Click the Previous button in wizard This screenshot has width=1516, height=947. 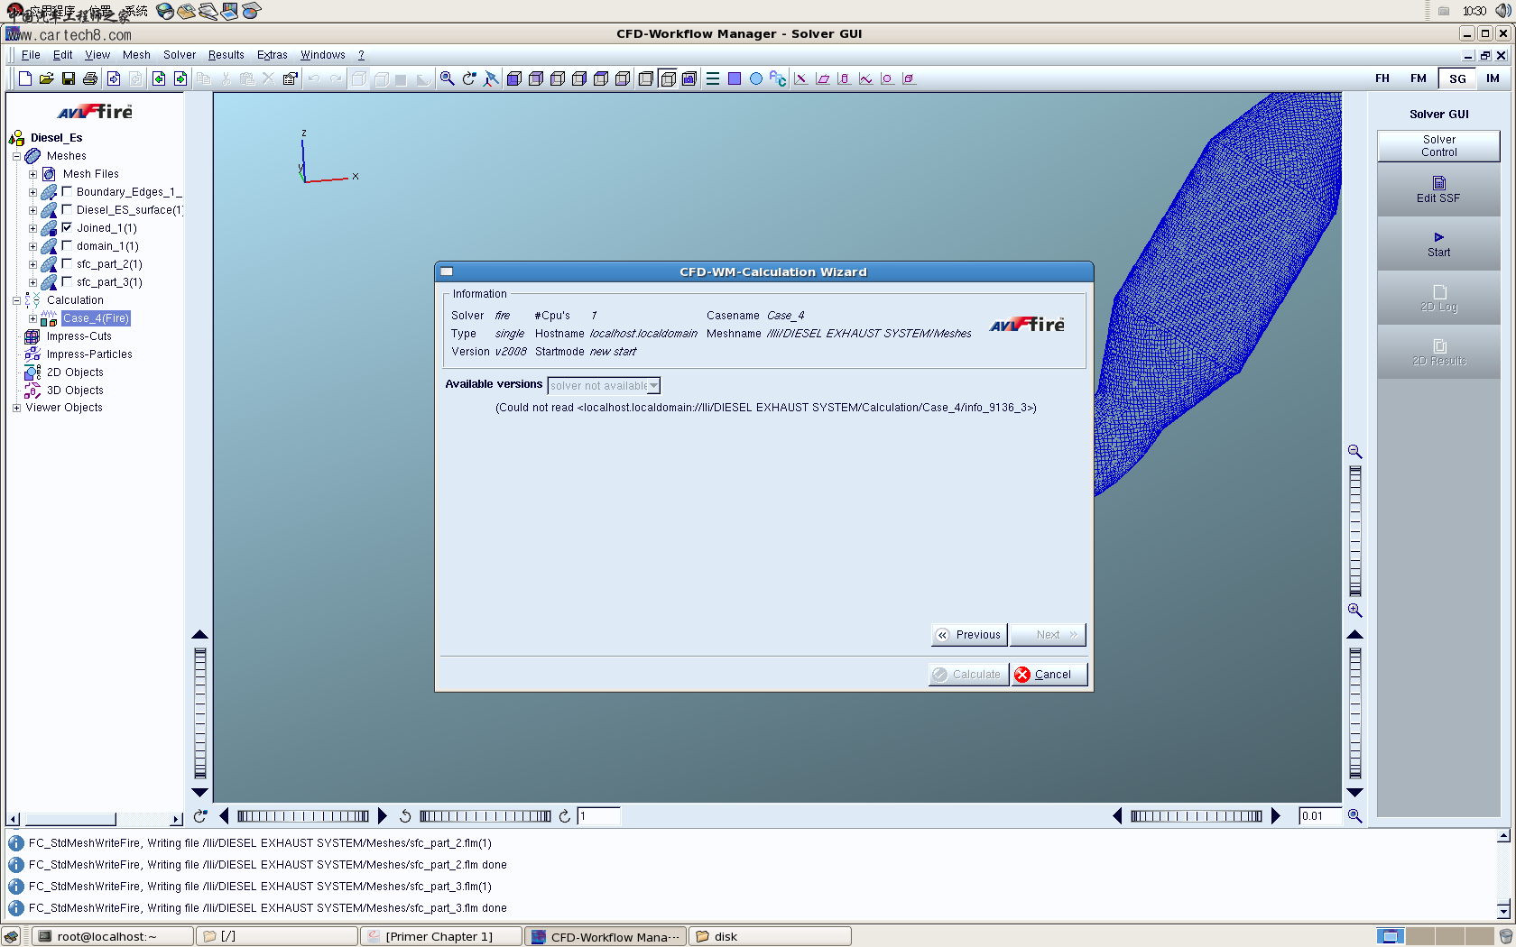(969, 635)
